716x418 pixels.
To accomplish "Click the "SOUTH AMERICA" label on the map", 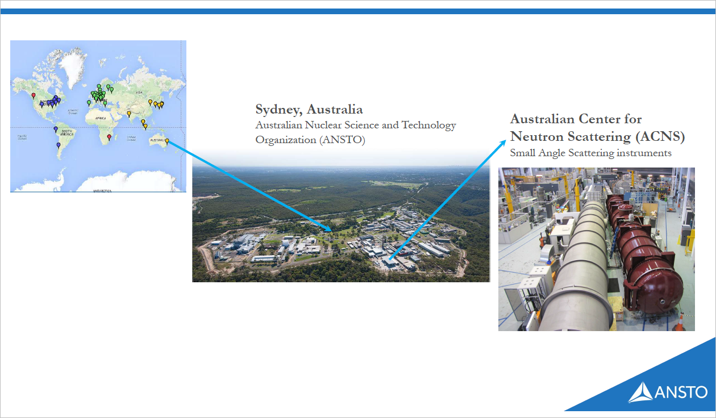I will coord(67,132).
